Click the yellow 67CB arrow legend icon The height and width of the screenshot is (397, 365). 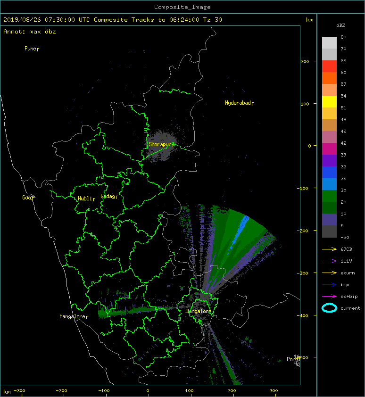pyautogui.click(x=329, y=249)
